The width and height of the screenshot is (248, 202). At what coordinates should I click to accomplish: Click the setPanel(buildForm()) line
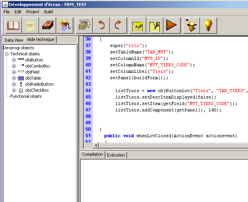tap(139, 78)
